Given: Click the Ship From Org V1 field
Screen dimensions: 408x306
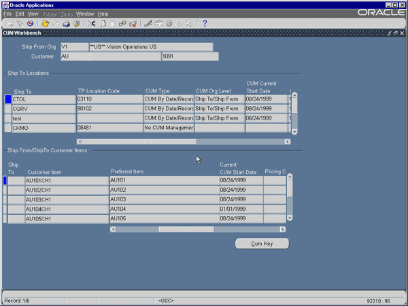Looking at the screenshot, I should tap(74, 47).
